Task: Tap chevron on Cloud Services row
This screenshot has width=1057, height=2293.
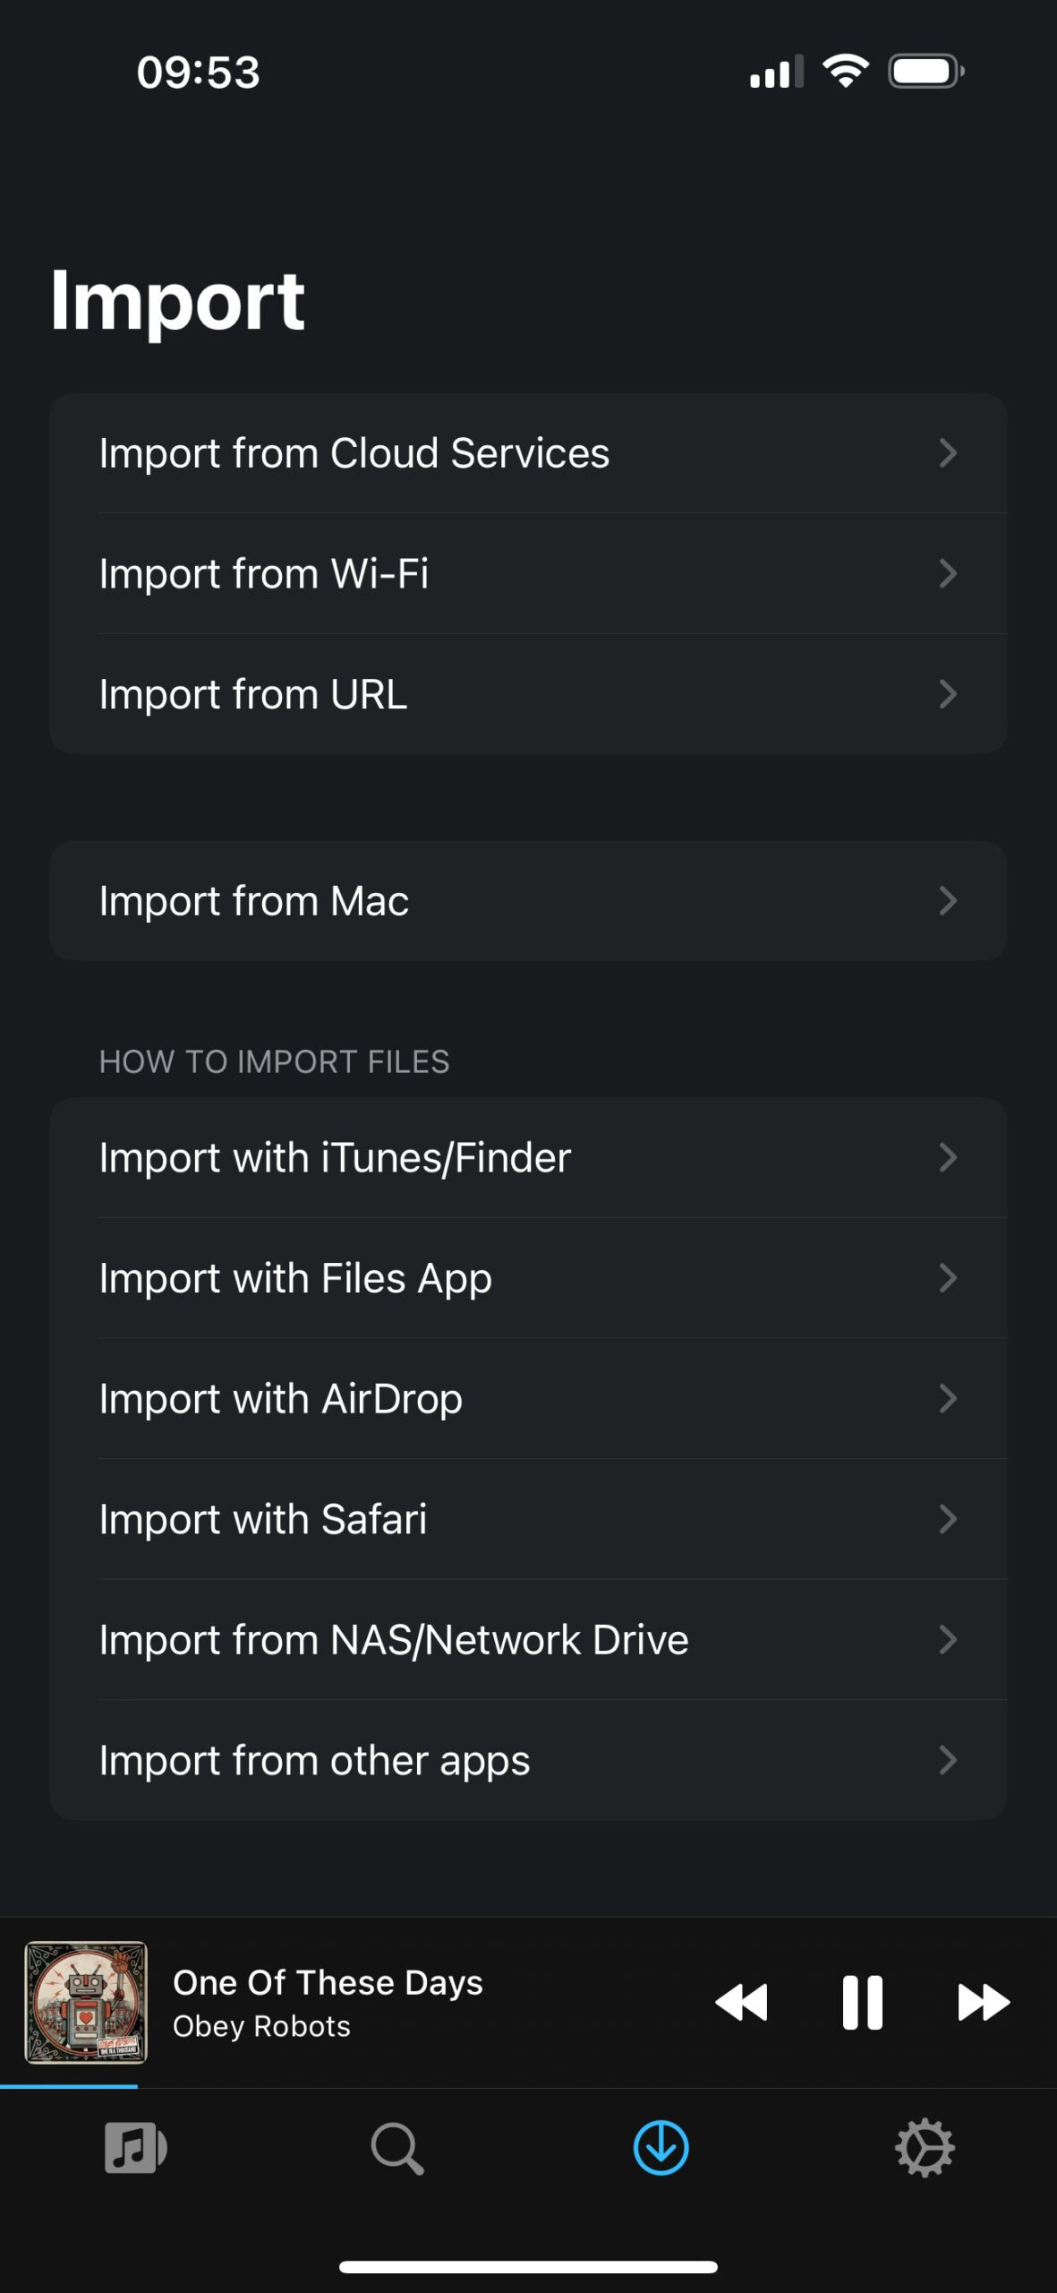Action: tap(948, 453)
